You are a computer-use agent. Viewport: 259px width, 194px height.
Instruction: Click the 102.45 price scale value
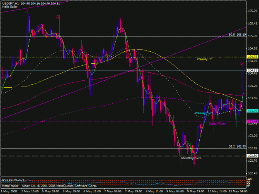252,173
